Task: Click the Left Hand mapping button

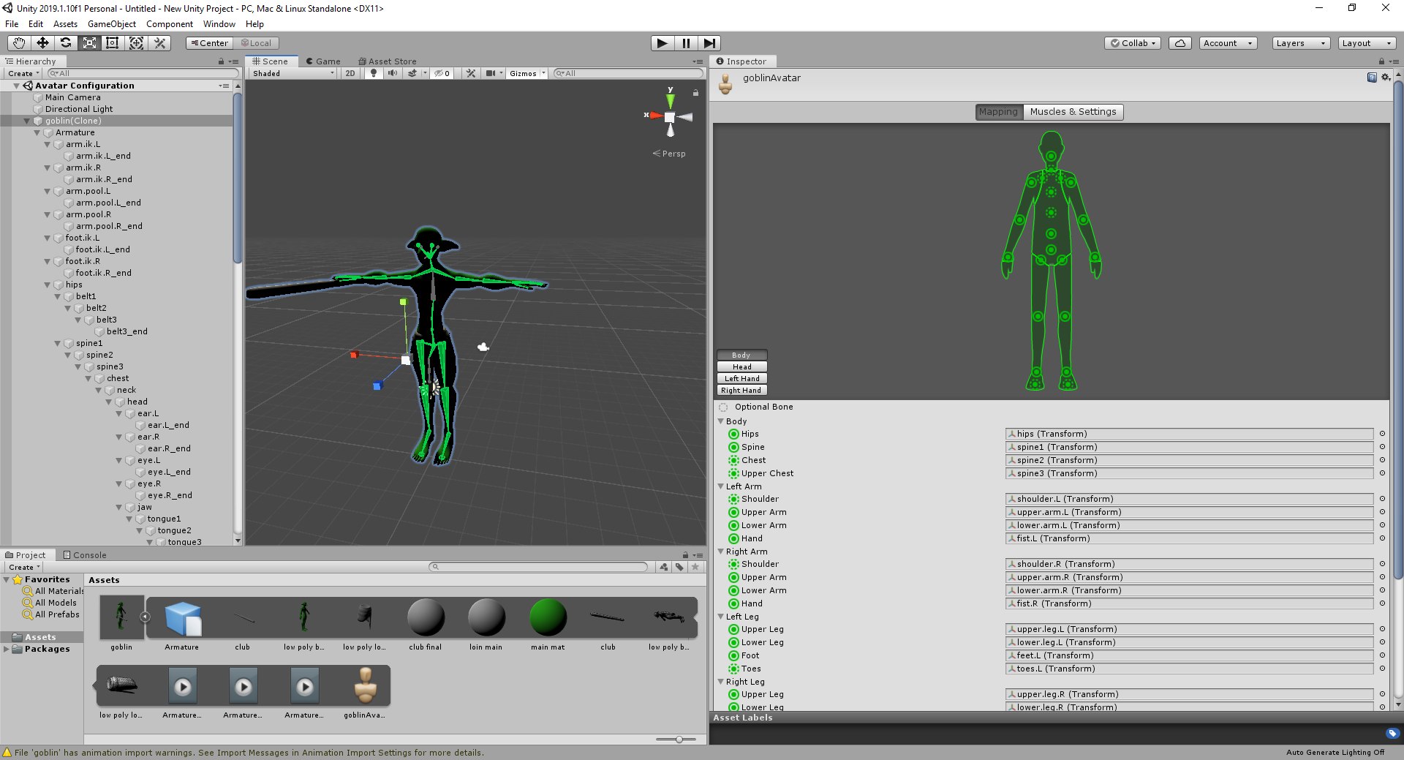Action: (x=741, y=379)
